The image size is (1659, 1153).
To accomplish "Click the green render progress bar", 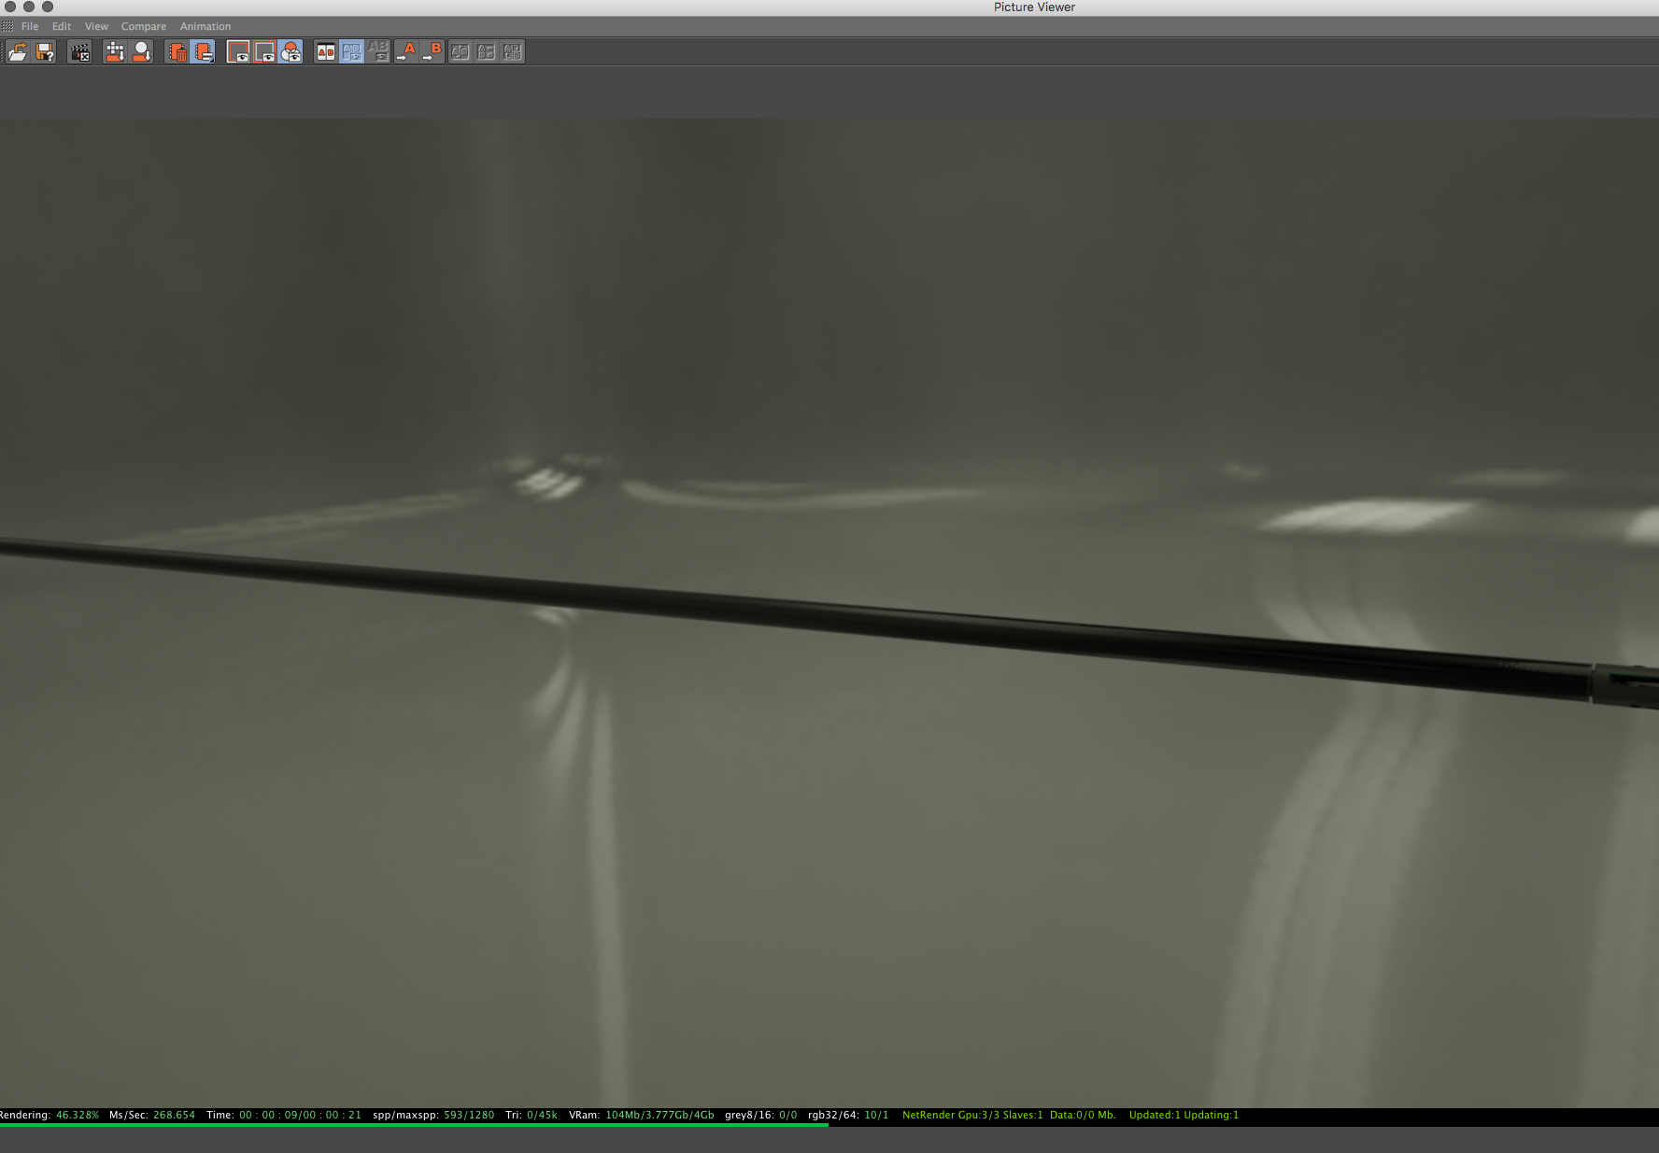I will point(414,1125).
